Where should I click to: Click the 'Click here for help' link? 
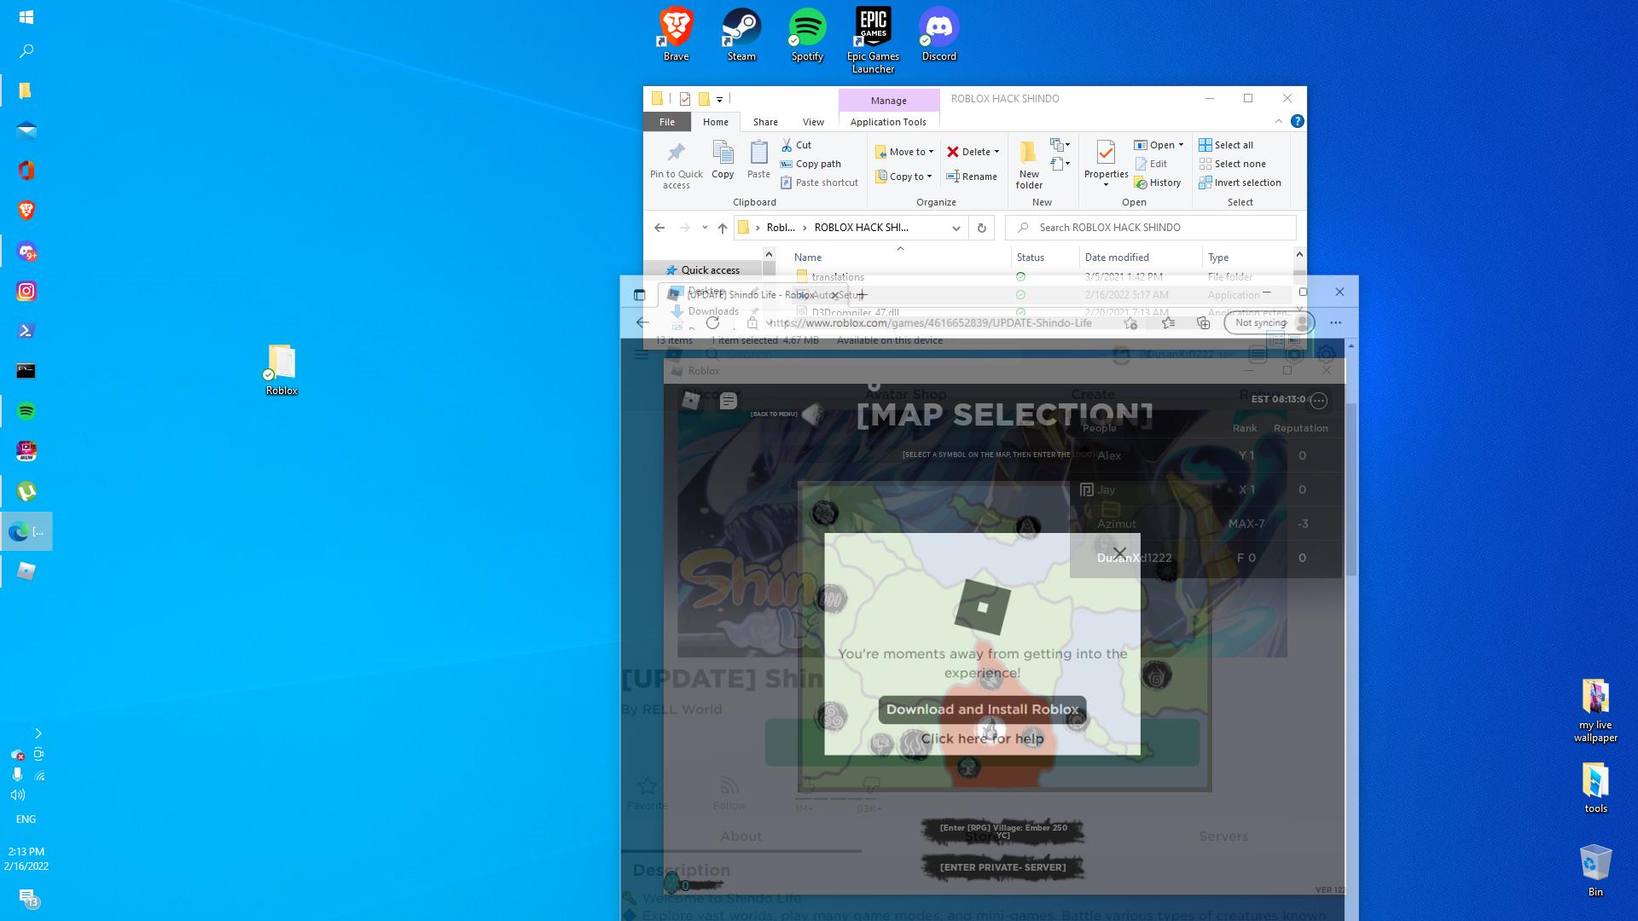tap(982, 739)
